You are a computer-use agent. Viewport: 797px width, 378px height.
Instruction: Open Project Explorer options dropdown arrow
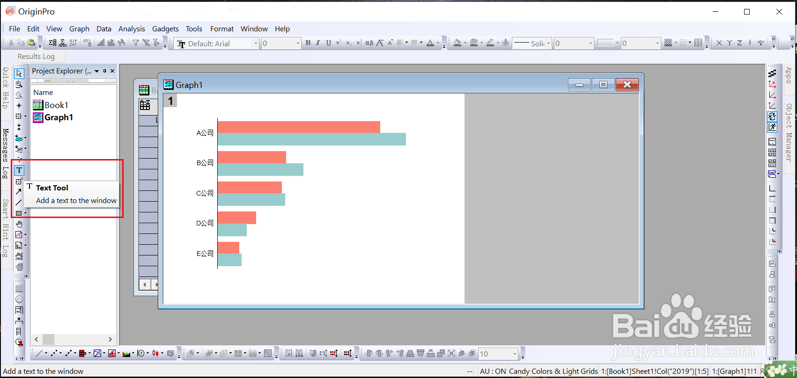(x=96, y=71)
